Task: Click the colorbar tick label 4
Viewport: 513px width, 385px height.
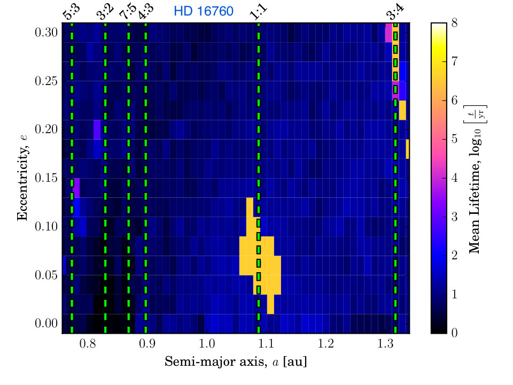Action: tap(454, 178)
